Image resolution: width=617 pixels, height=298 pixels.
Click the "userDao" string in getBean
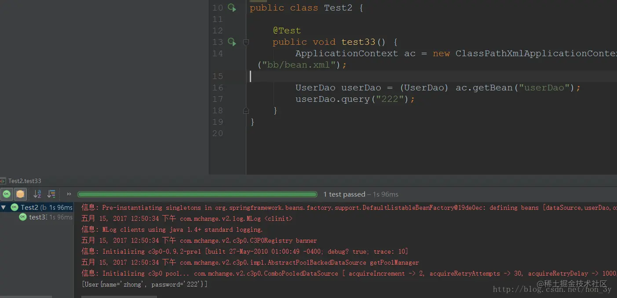(544, 88)
